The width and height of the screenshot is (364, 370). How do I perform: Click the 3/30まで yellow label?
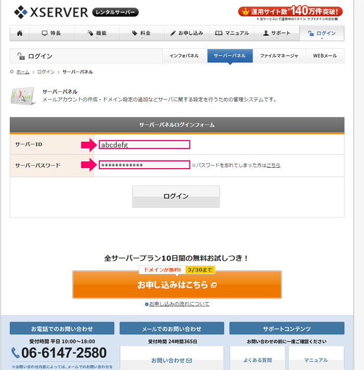click(200, 270)
